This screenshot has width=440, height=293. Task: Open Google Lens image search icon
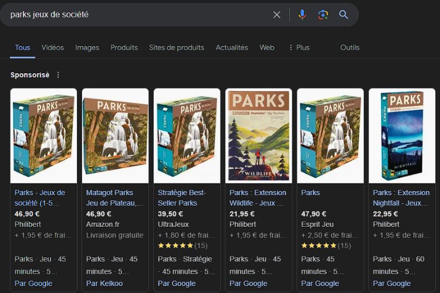(323, 15)
